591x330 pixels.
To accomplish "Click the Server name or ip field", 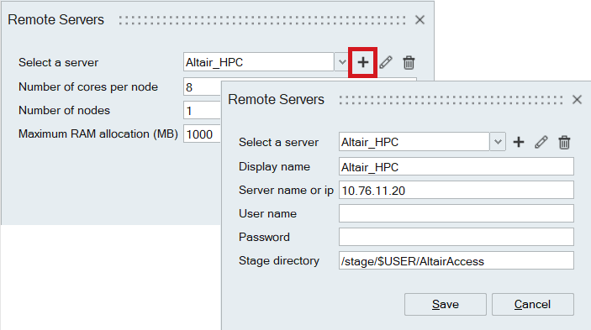I will click(456, 190).
